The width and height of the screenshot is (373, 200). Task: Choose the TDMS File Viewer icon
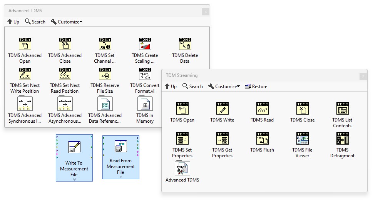click(302, 138)
